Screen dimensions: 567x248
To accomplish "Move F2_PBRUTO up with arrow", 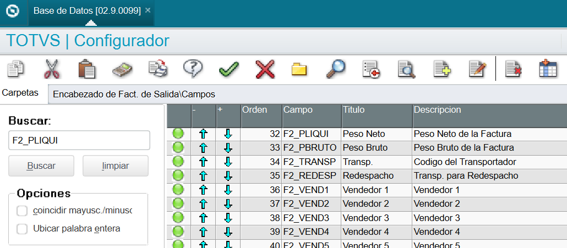I will (204, 148).
